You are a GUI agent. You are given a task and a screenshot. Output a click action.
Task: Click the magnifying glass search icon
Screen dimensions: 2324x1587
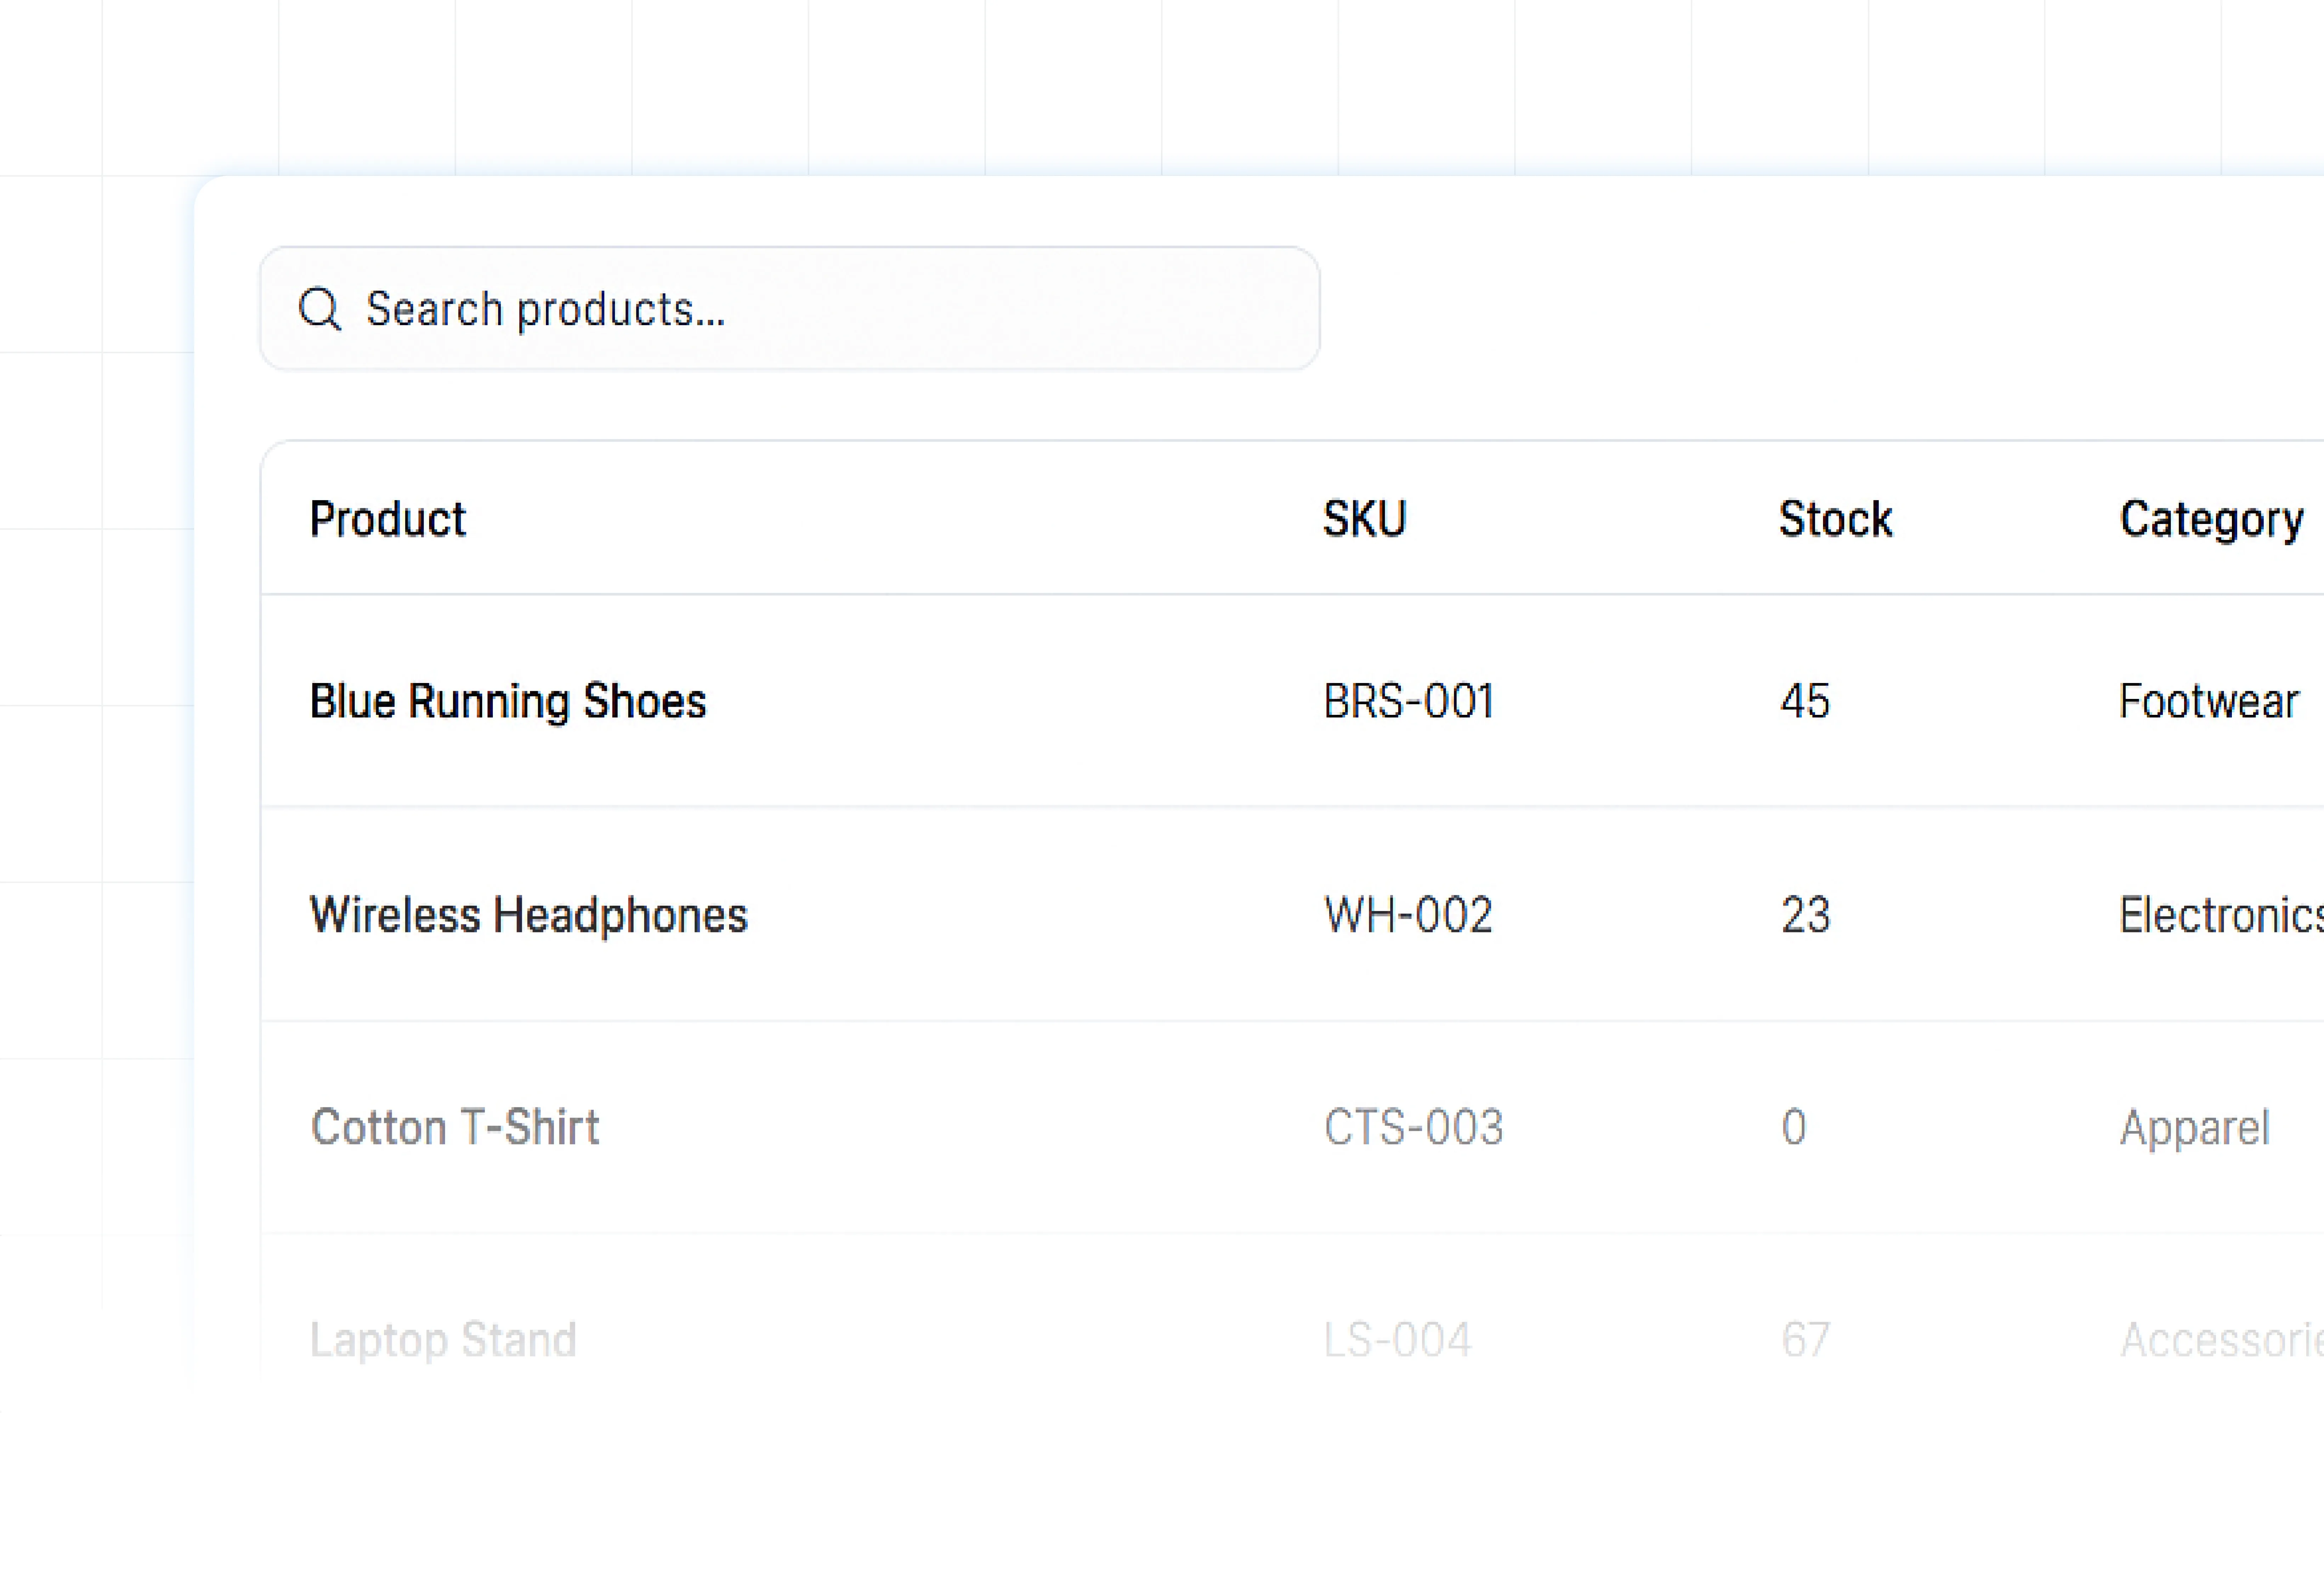coord(320,309)
